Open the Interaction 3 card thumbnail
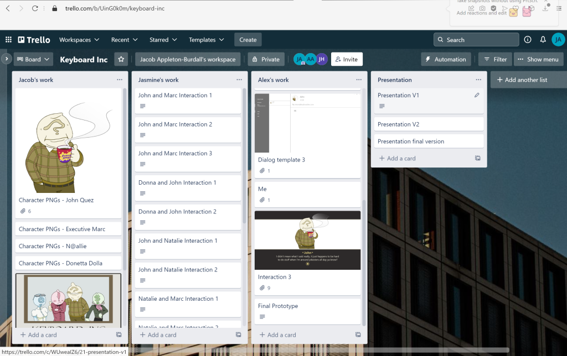Image resolution: width=567 pixels, height=356 pixels. click(x=307, y=240)
